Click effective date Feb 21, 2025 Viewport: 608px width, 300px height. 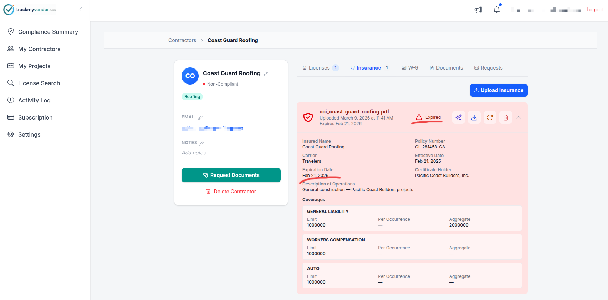pos(428,161)
